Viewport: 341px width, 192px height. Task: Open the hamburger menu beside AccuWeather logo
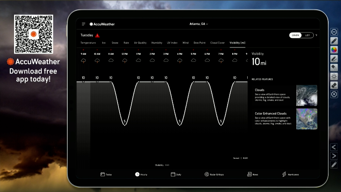tap(84, 24)
